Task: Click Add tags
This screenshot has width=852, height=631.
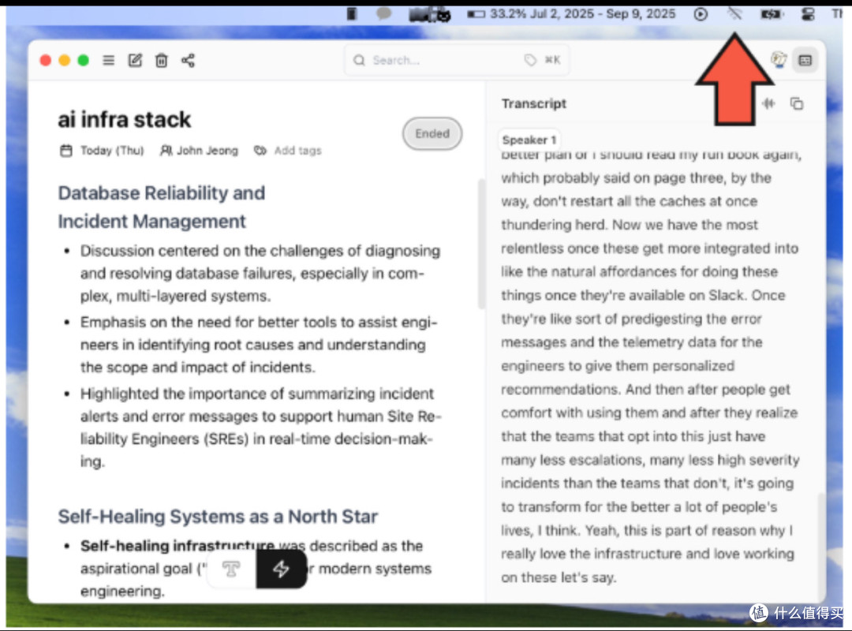Action: coord(297,151)
